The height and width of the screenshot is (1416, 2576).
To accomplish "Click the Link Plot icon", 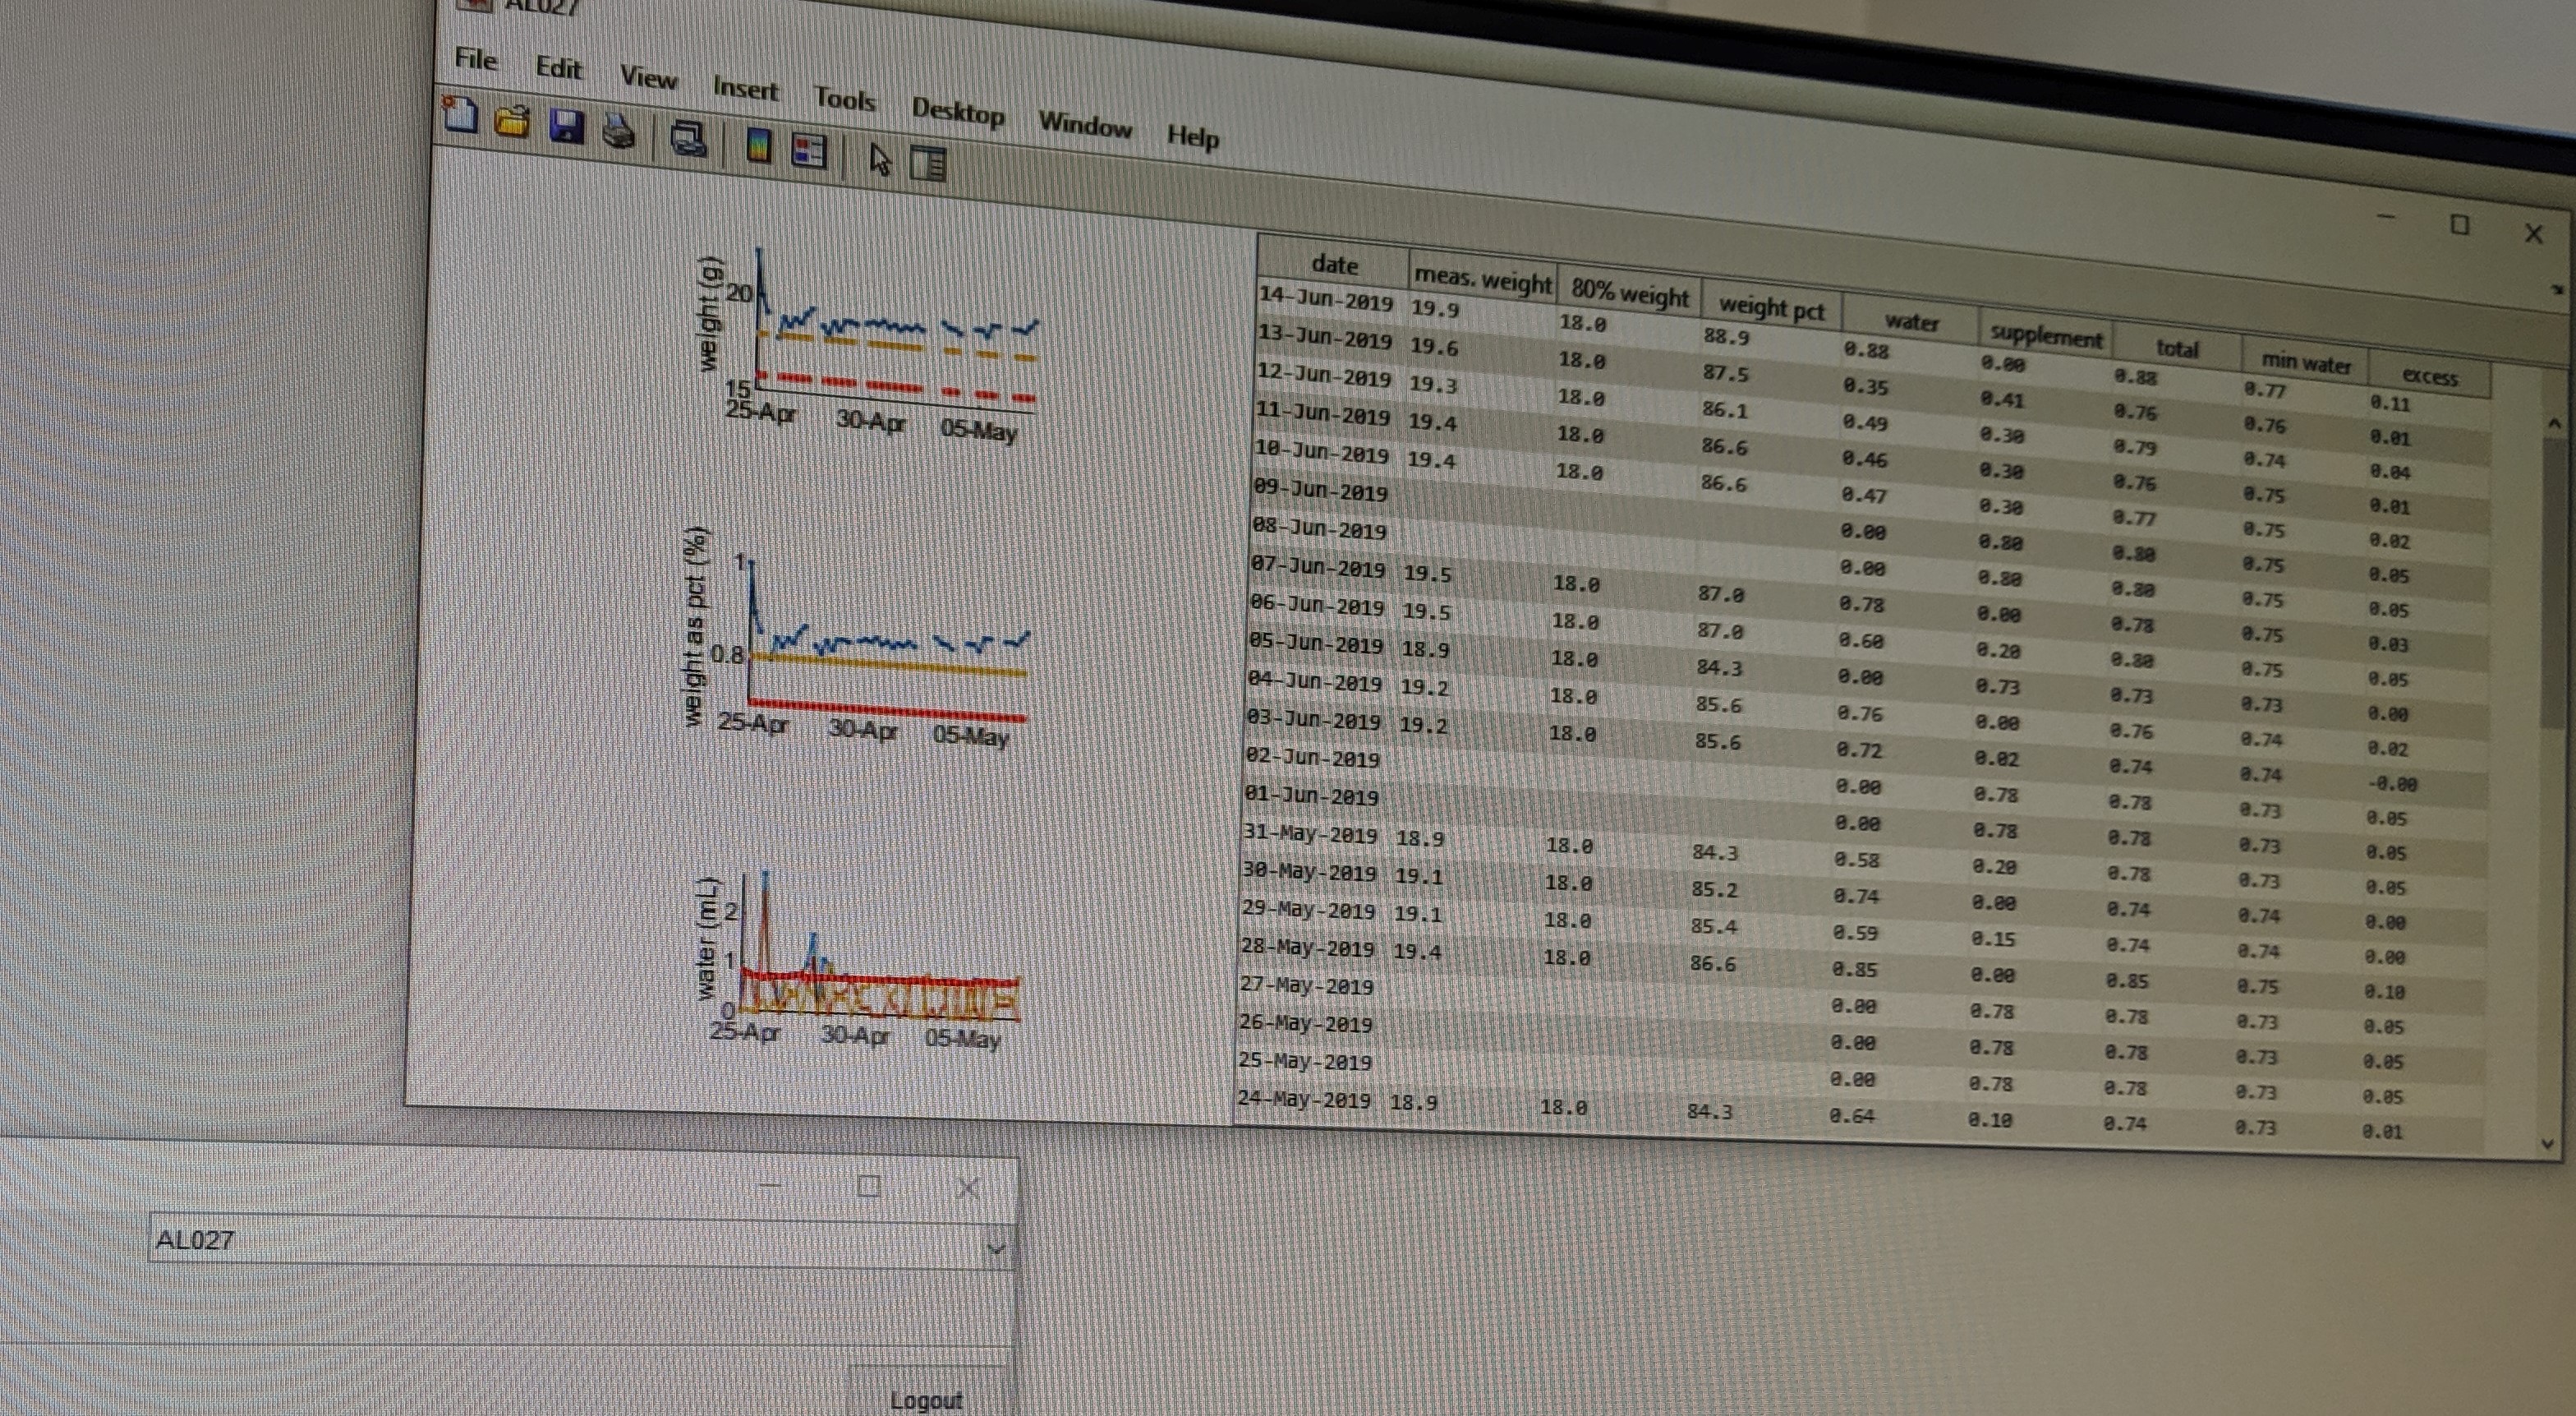I will 688,139.
